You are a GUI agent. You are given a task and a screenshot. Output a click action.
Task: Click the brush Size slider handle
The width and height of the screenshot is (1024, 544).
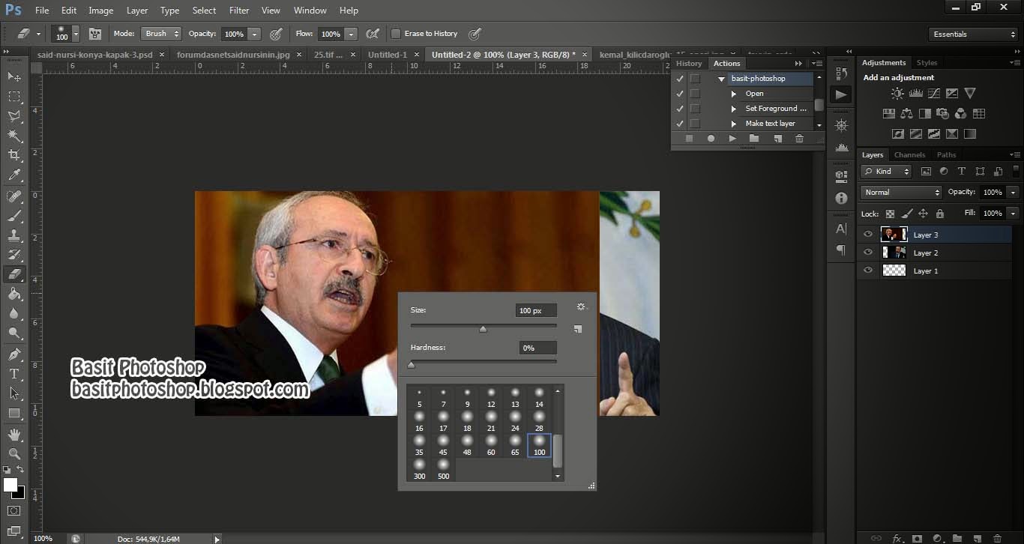click(x=483, y=329)
